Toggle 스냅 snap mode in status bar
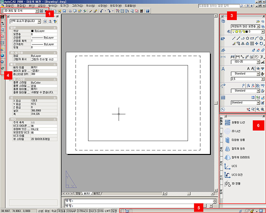 (40, 211)
